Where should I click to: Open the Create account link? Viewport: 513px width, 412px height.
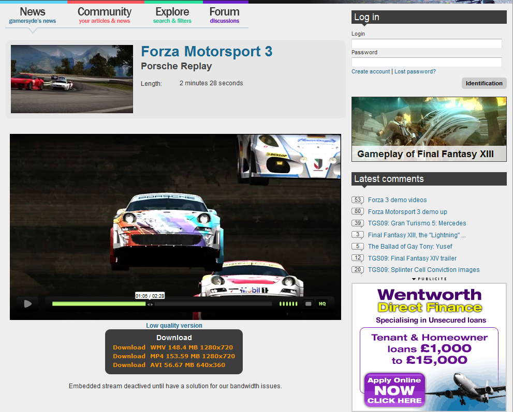(x=371, y=71)
